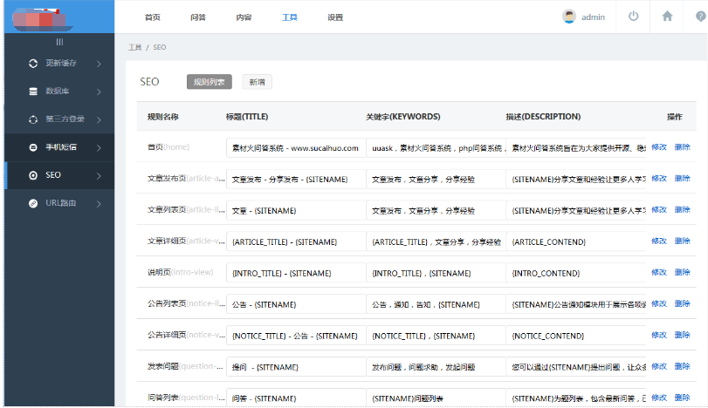Open the 首页 top navigation tab
The height and width of the screenshot is (408, 708).
[153, 17]
